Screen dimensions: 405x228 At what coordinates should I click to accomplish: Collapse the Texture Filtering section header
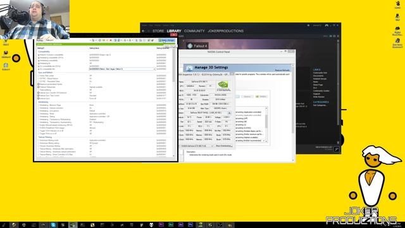pyautogui.click(x=45, y=137)
